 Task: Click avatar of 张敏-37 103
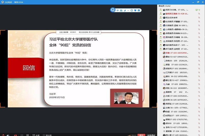click(x=164, y=53)
